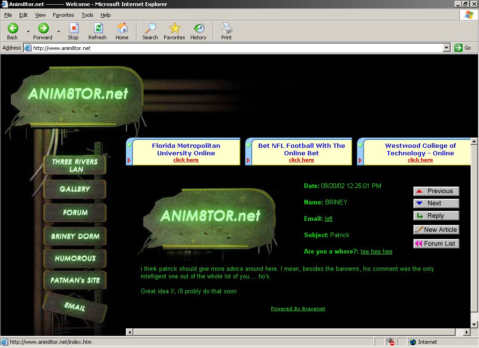Click the large ANIM8TOR.net logo sign
The width and height of the screenshot is (479, 348).
[x=77, y=96]
